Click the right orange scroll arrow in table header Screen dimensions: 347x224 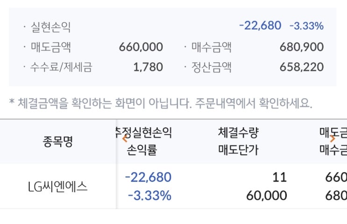[332, 138]
